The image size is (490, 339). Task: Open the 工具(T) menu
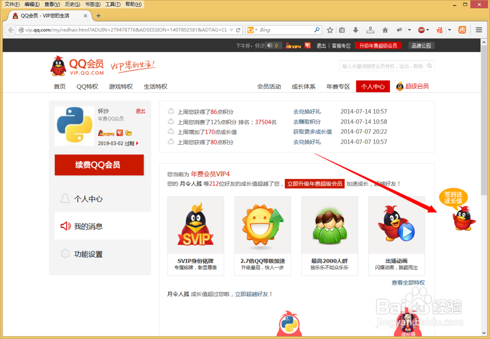pos(113,4)
